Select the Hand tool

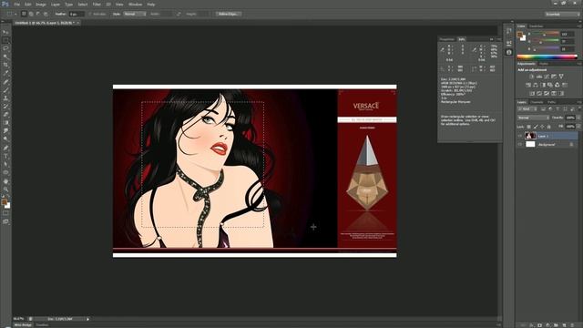click(5, 181)
